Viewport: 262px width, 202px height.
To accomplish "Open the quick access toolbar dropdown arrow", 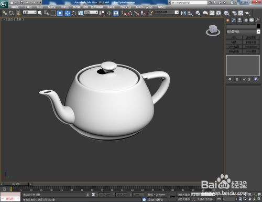I will [40, 3].
